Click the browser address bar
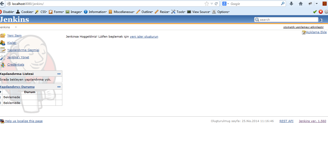This screenshot has height=142, width=328. pos(108,4)
